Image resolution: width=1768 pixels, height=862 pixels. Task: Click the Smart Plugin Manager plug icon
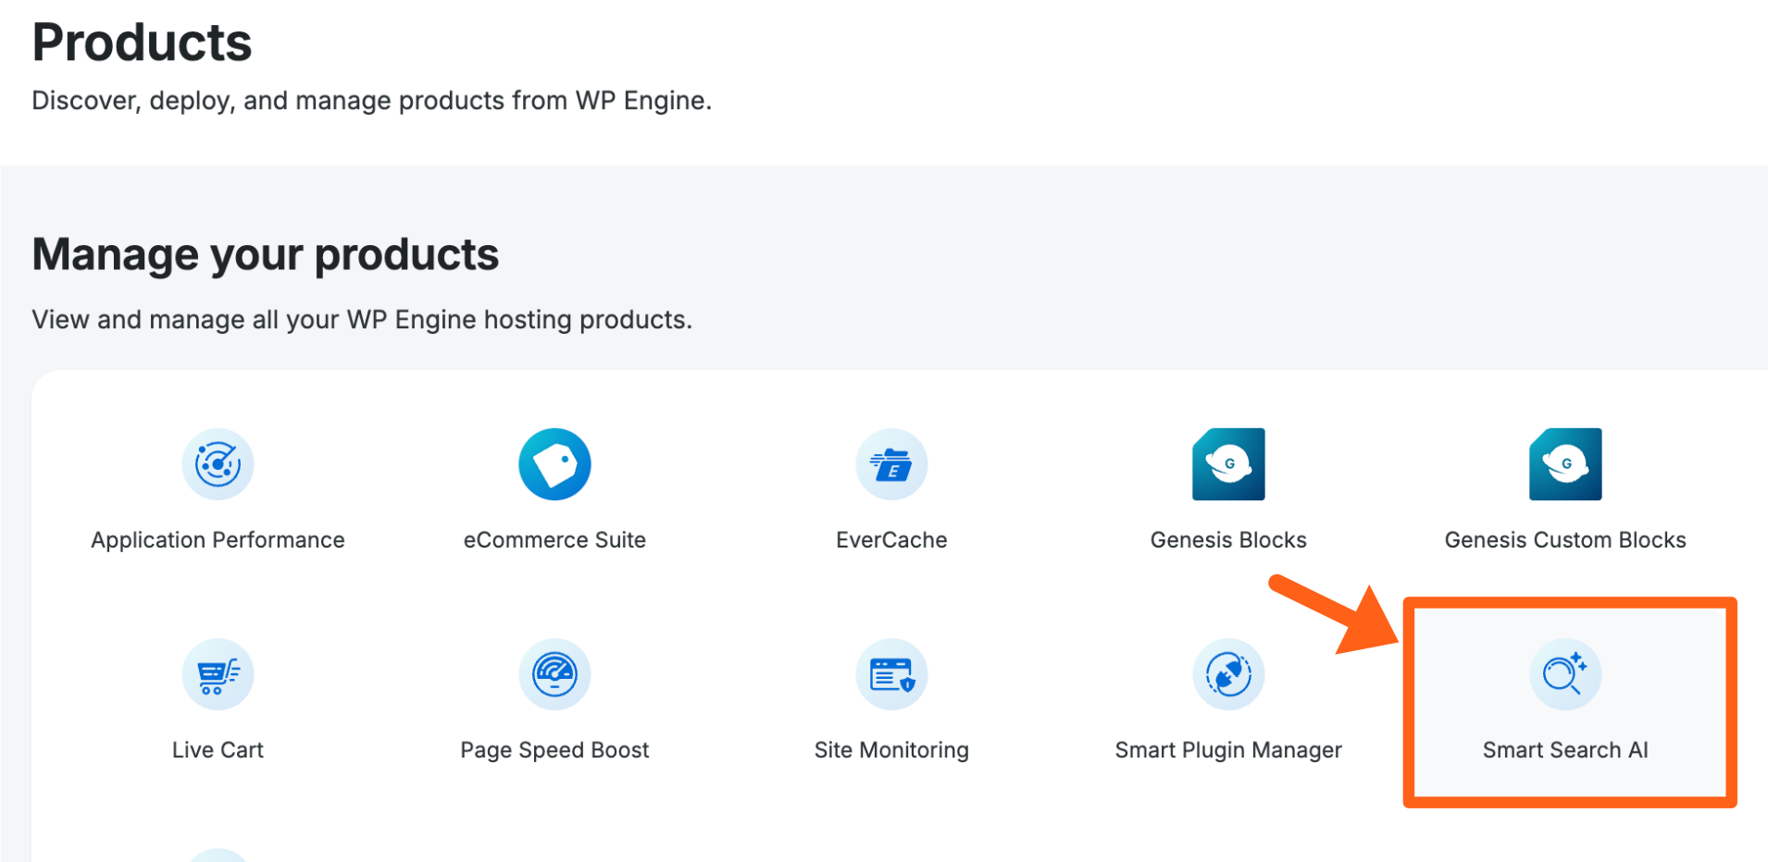click(1228, 674)
